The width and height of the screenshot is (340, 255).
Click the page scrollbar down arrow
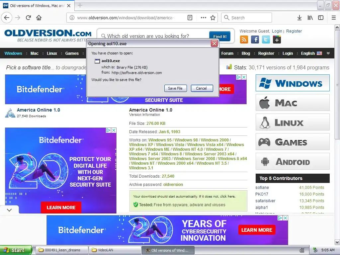[337, 242]
